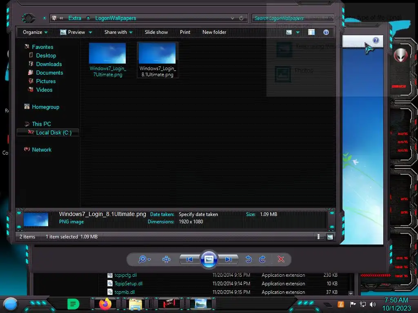This screenshot has height=313, width=418.
Task: Play slide show in Photo Viewer
Action: click(209, 259)
